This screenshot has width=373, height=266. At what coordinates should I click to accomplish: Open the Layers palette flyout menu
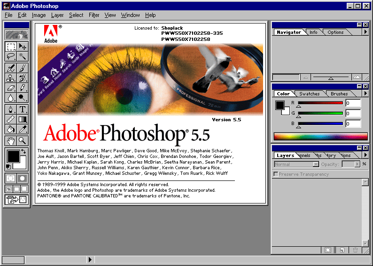tap(365, 155)
